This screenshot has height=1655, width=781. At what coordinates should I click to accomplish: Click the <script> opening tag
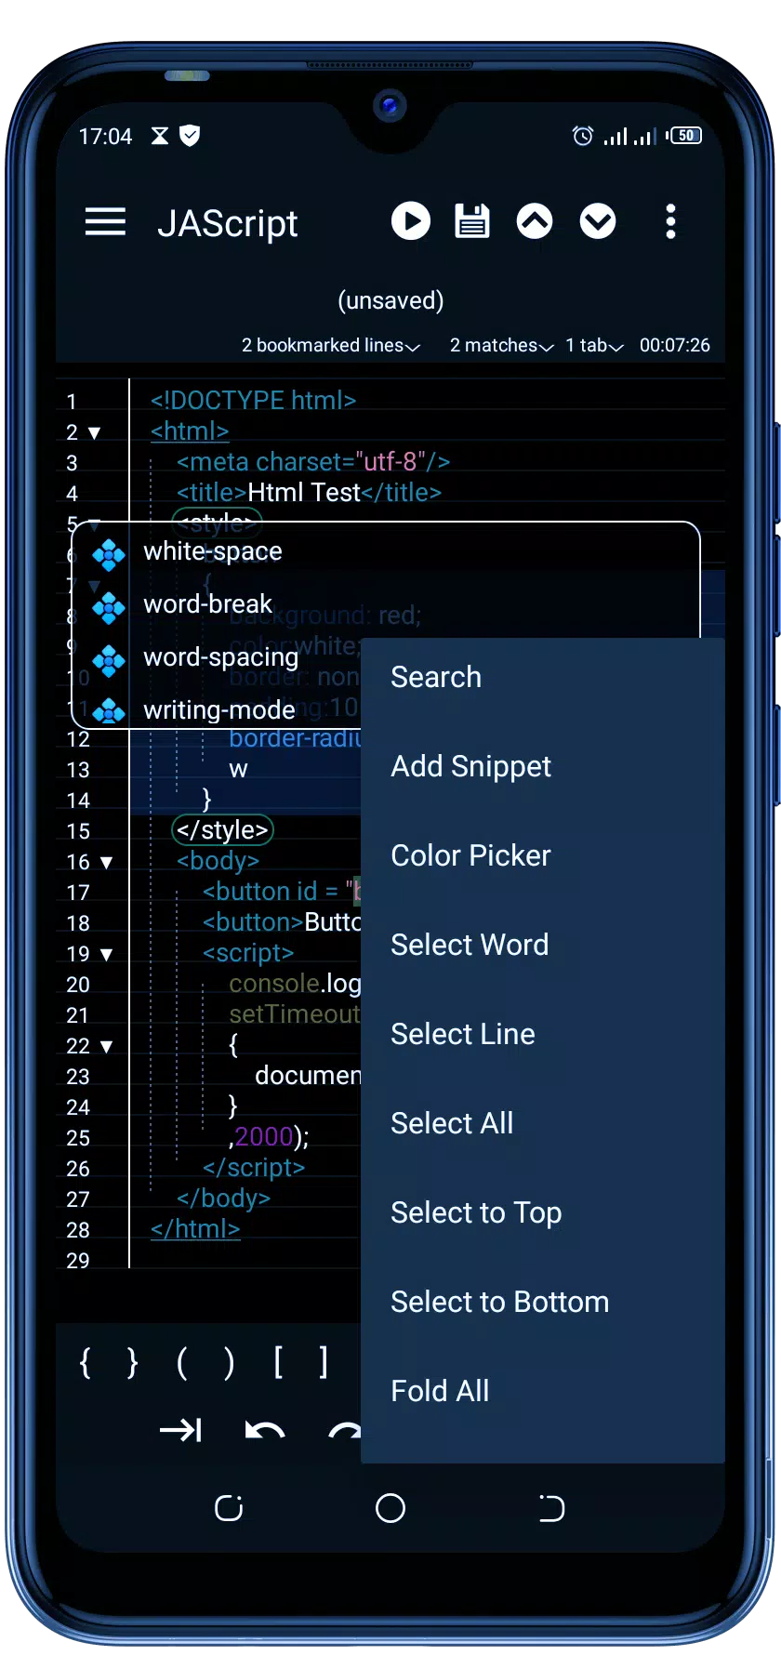[248, 953]
